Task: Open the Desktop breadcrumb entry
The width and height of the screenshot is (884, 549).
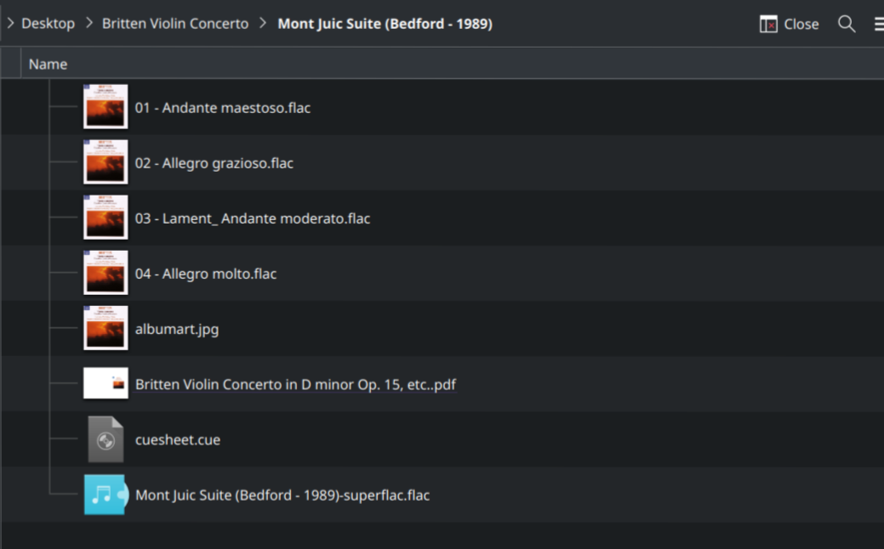Action: click(48, 24)
